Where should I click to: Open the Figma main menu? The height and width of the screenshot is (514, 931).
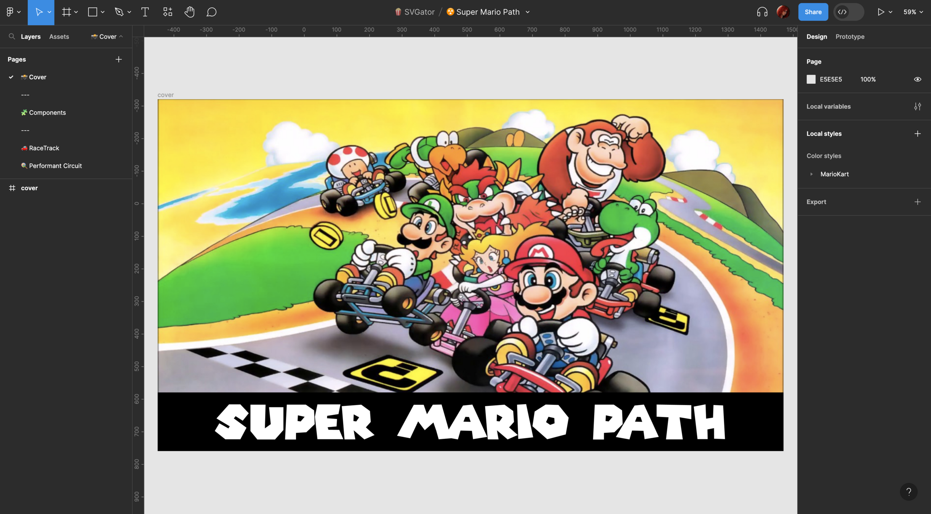click(x=11, y=12)
